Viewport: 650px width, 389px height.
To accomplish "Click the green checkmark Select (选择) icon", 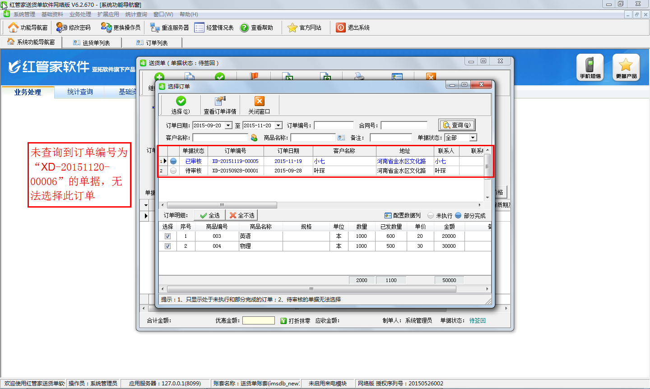I will (181, 102).
